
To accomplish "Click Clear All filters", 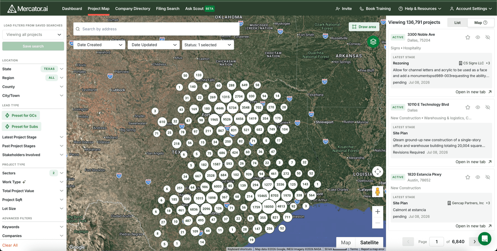I will [10, 245].
